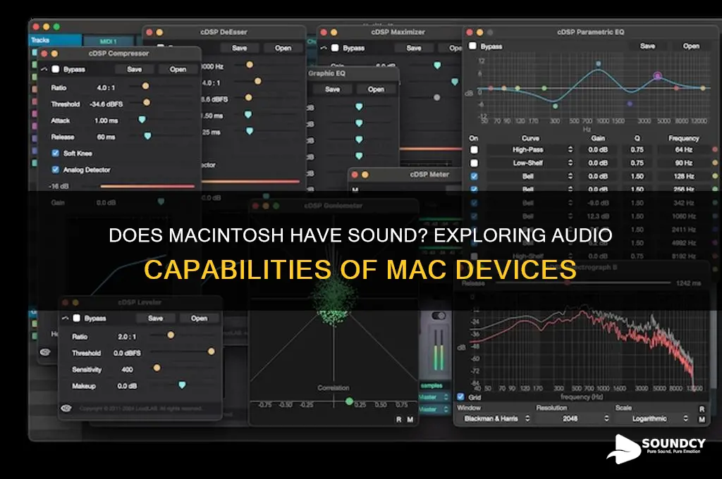722x479 pixels.
Task: Click Open in cDSP DeEsser
Action: click(x=283, y=48)
